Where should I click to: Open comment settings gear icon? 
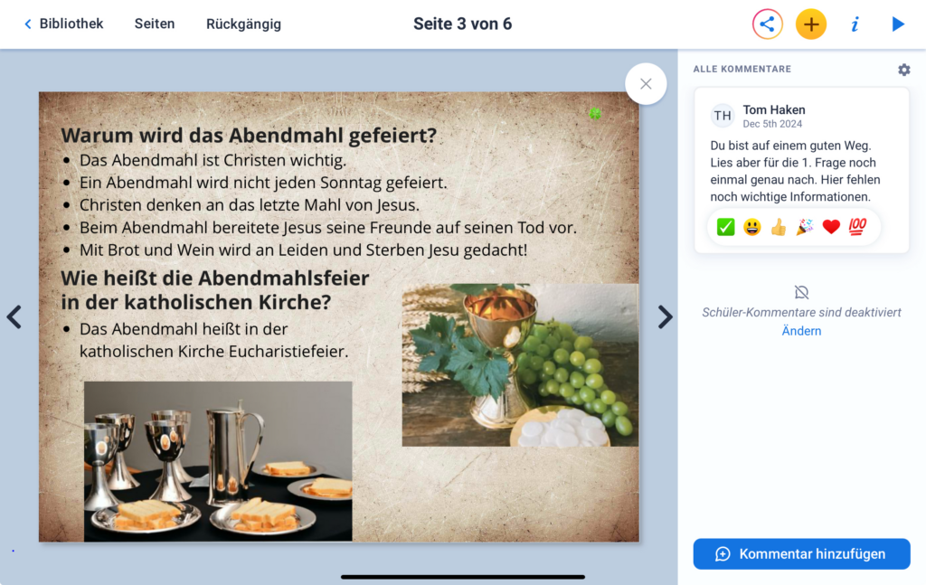pyautogui.click(x=904, y=70)
